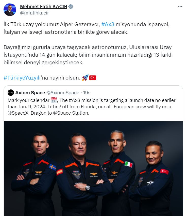Click the calendar emoji in quoted tweet
The image size is (188, 216).
(x=54, y=100)
